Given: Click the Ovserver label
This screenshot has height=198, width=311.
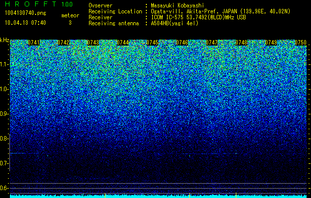Looking at the screenshot, I should pos(100,5).
